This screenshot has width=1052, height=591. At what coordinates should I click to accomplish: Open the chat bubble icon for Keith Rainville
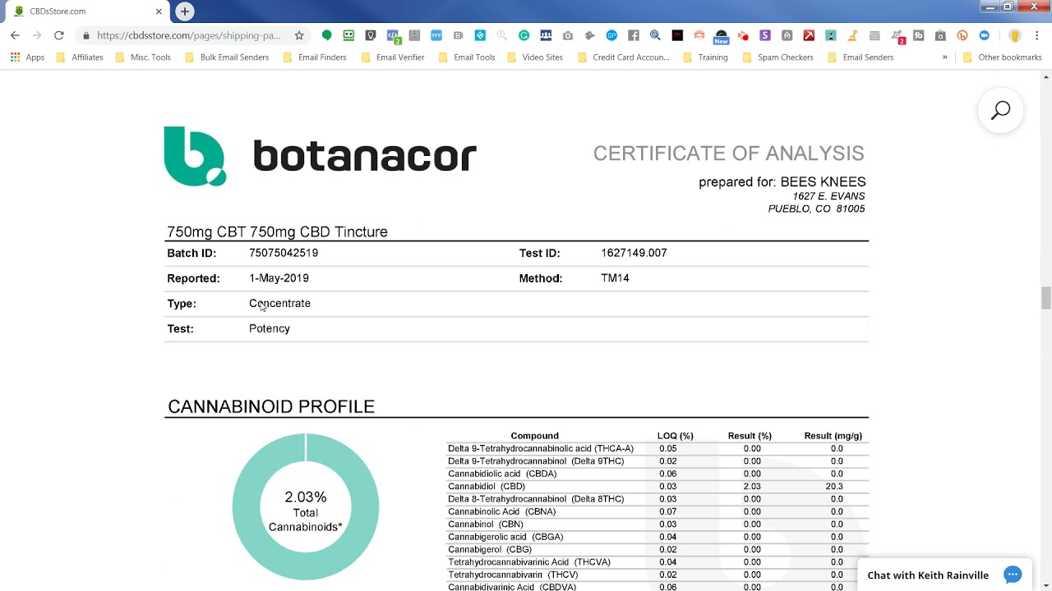click(1013, 575)
